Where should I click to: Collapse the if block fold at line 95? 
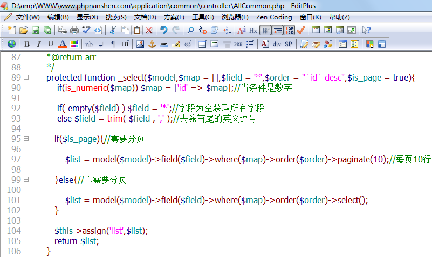26,139
